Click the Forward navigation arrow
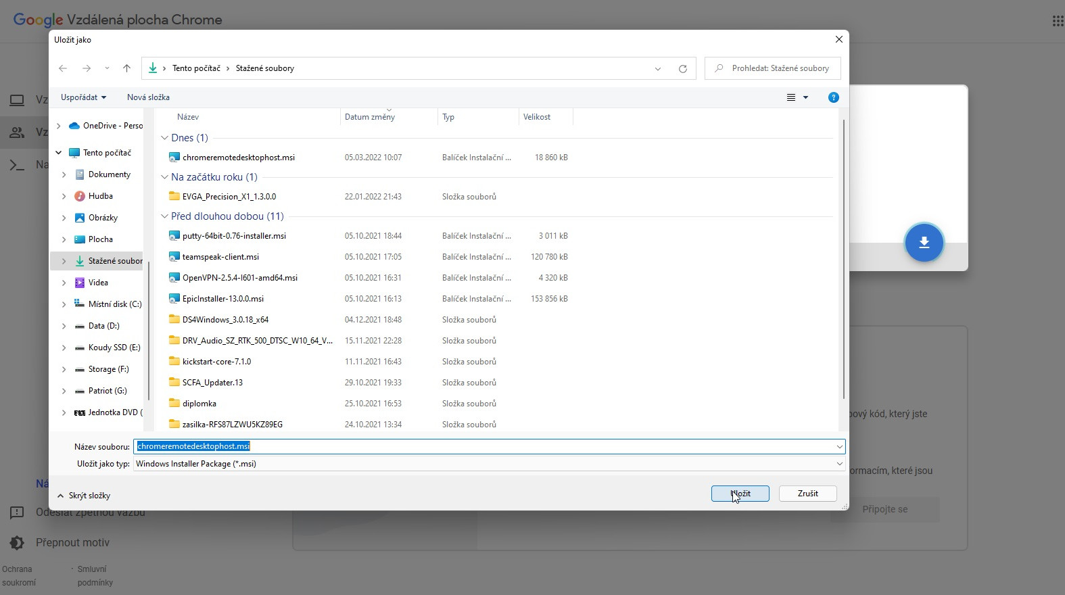The width and height of the screenshot is (1065, 595). pyautogui.click(x=87, y=68)
